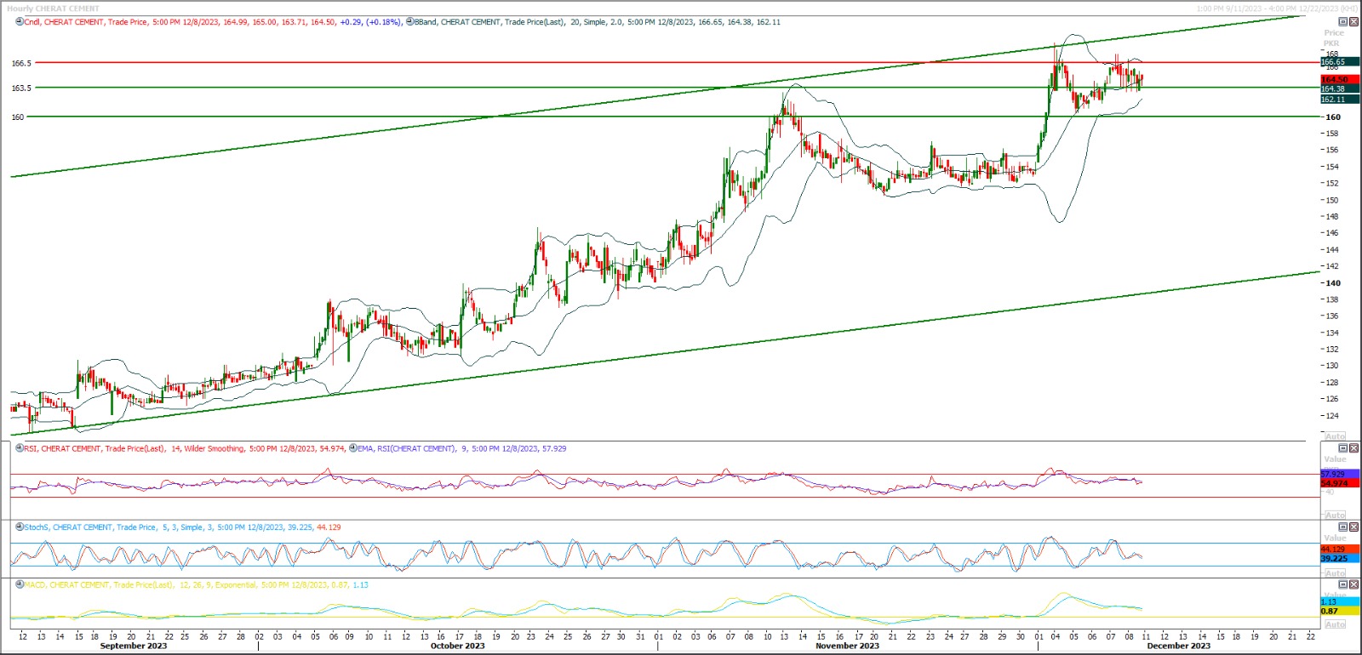Click the 162.11 lower band price tag
This screenshot has height=655, width=1362.
point(1339,100)
